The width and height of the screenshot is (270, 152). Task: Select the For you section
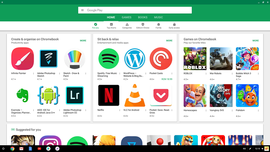tap(95, 26)
